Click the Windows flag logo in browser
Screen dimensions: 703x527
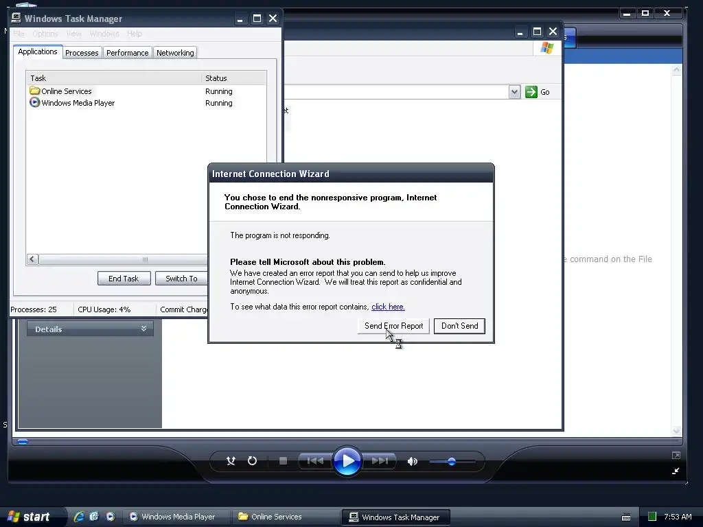[x=547, y=47]
